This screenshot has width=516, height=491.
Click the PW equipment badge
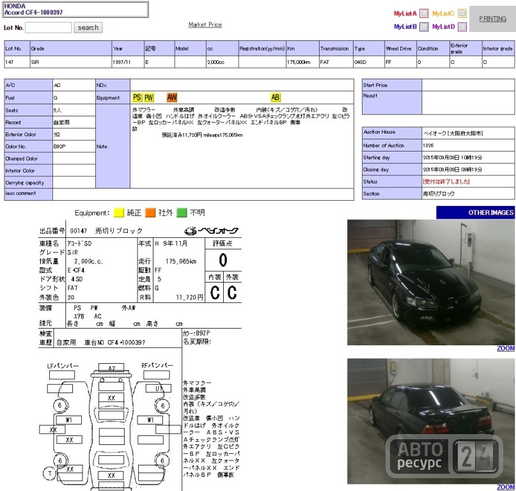149,97
